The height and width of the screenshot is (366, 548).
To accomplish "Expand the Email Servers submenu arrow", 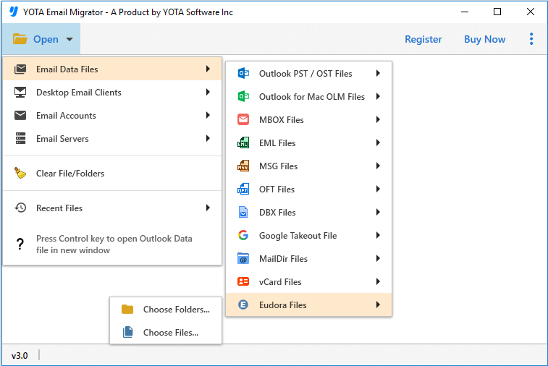I will click(x=208, y=138).
